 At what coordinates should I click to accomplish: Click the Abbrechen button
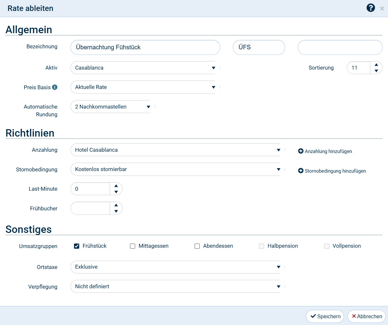tap(366, 316)
